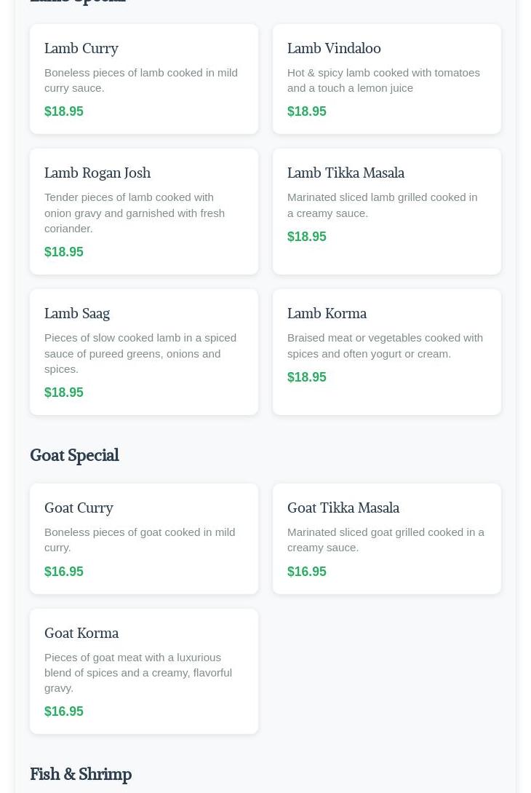Click the Fish & Shrimp section heading
Image resolution: width=531 pixels, height=793 pixels.
click(81, 774)
